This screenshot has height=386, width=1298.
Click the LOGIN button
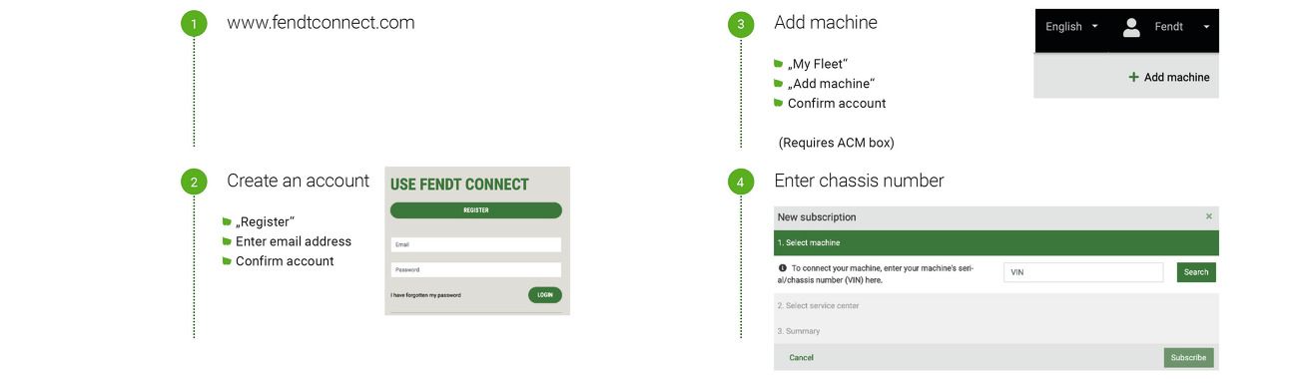(545, 295)
